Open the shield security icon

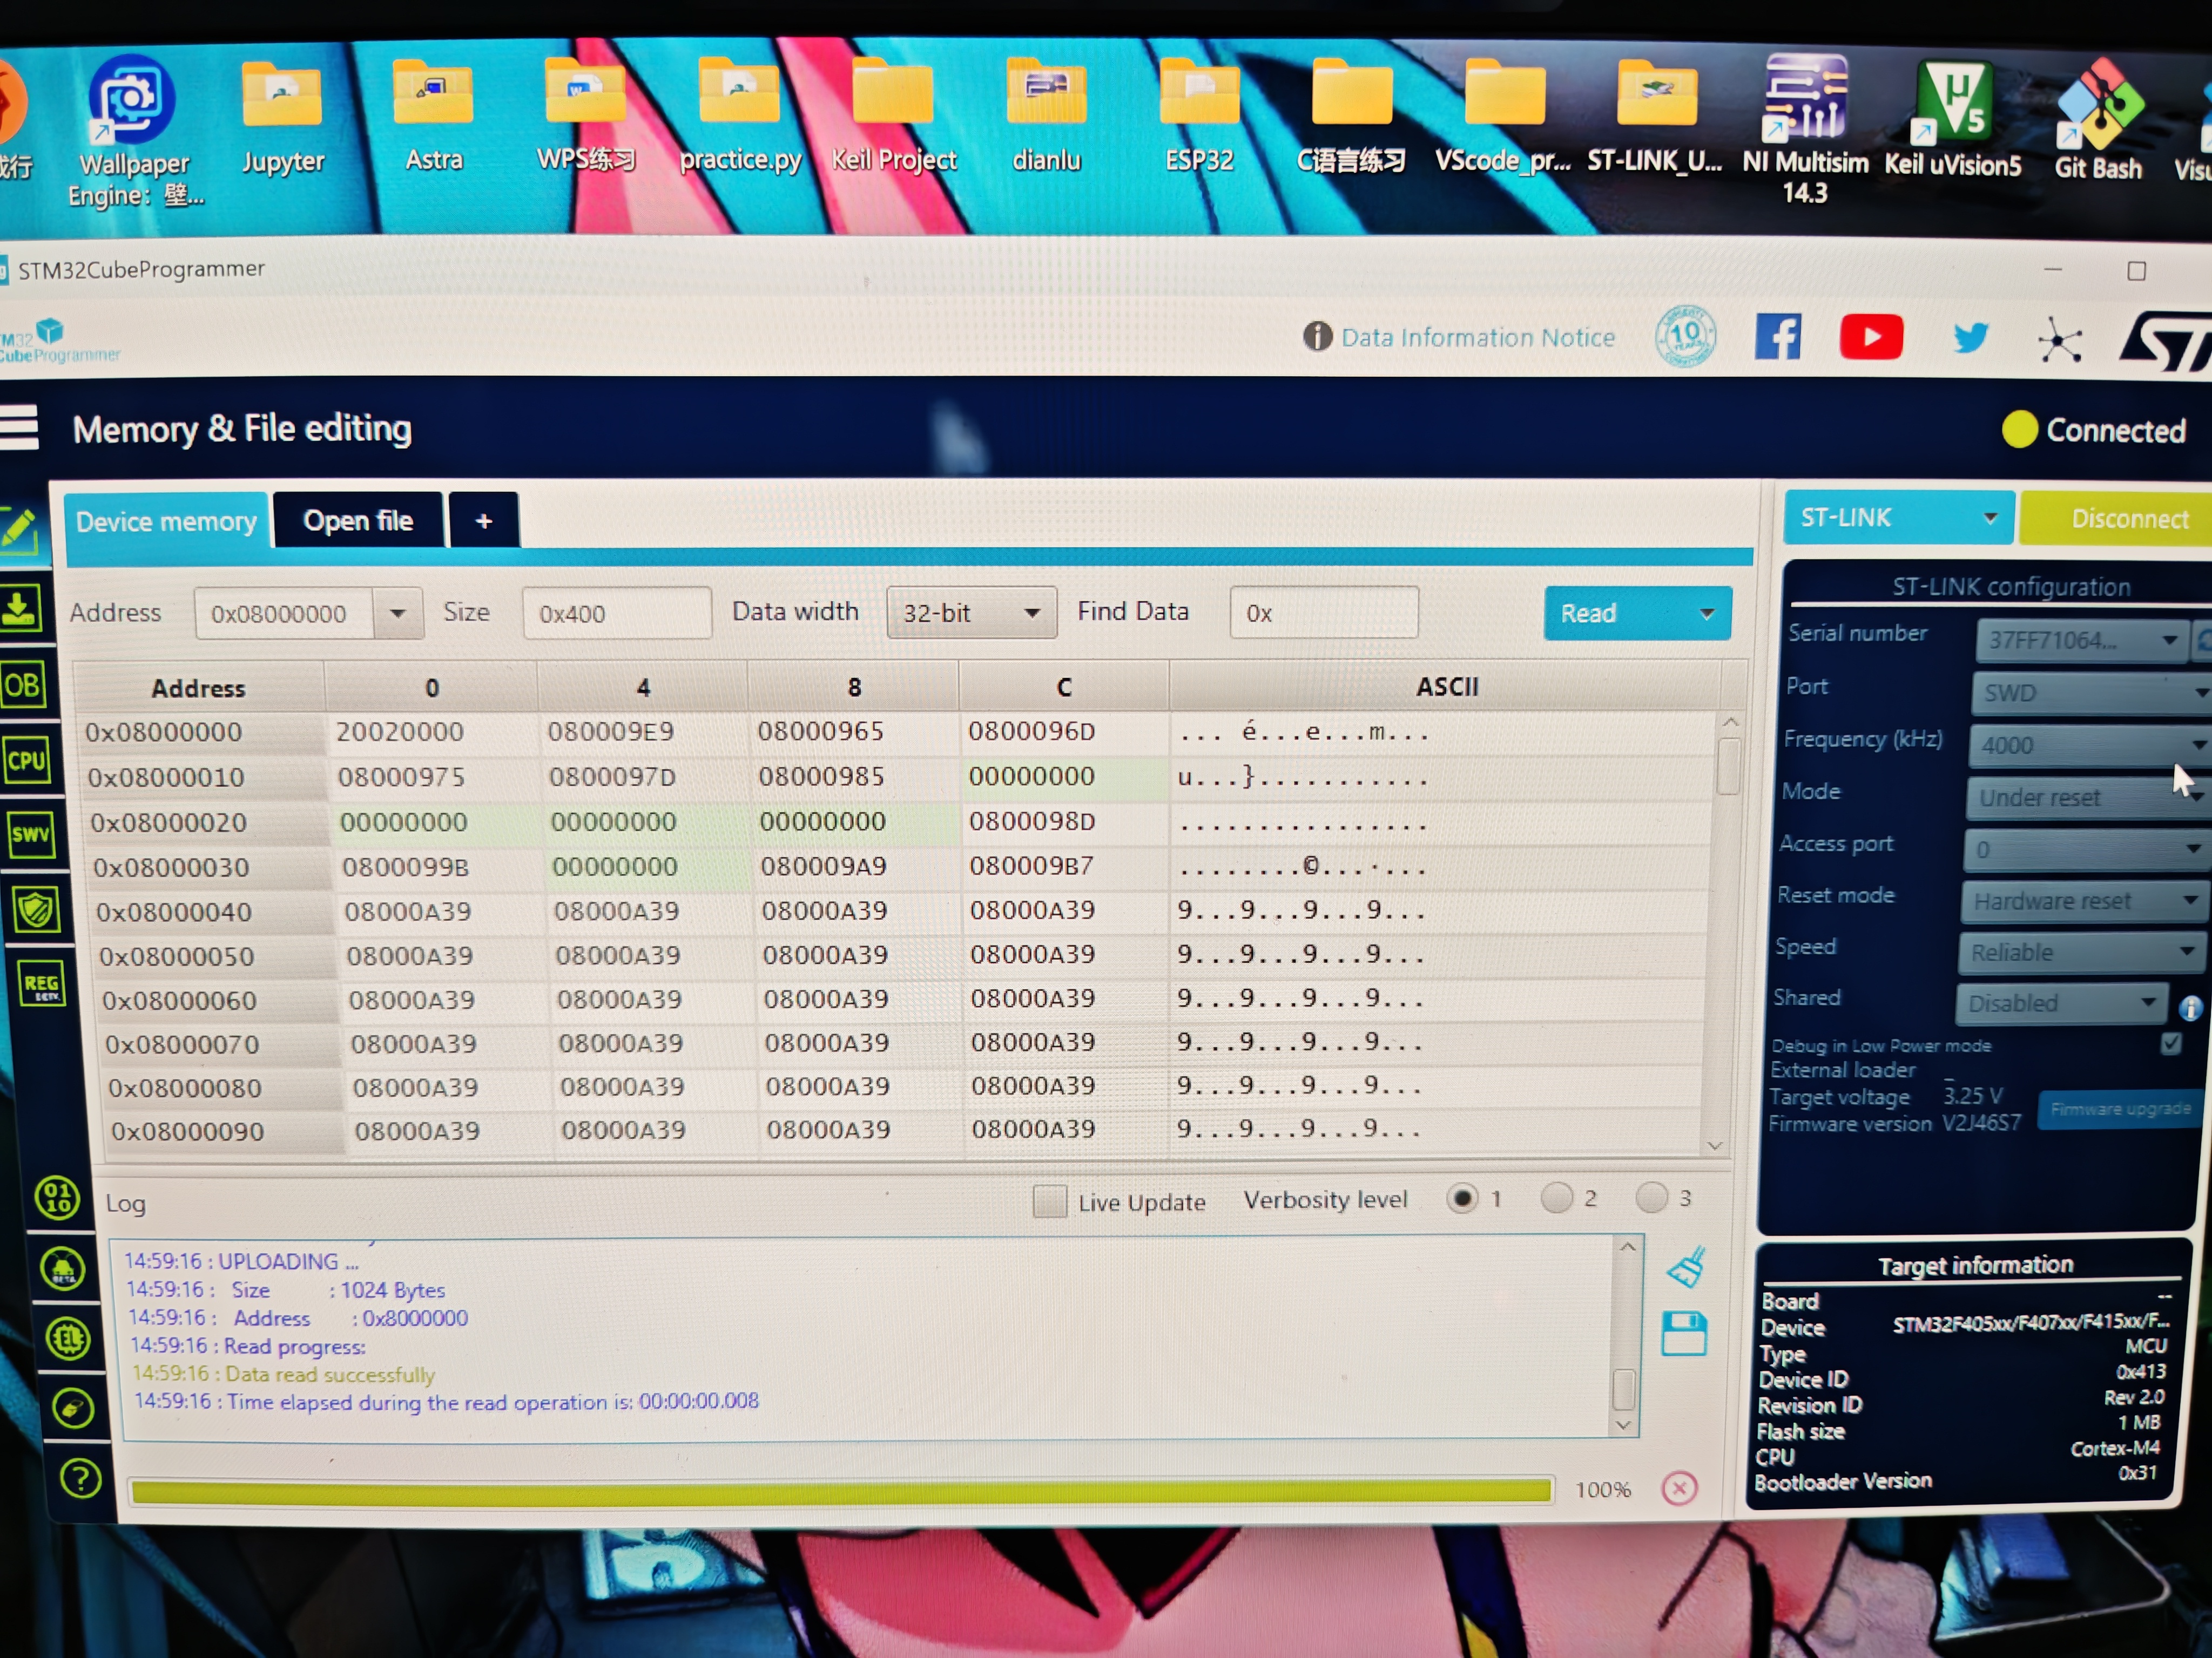tap(36, 909)
